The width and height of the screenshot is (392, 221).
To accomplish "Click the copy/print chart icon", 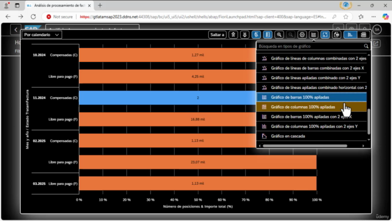I will (336, 35).
